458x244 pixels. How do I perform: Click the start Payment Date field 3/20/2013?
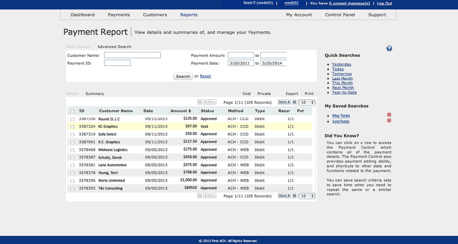click(x=241, y=63)
